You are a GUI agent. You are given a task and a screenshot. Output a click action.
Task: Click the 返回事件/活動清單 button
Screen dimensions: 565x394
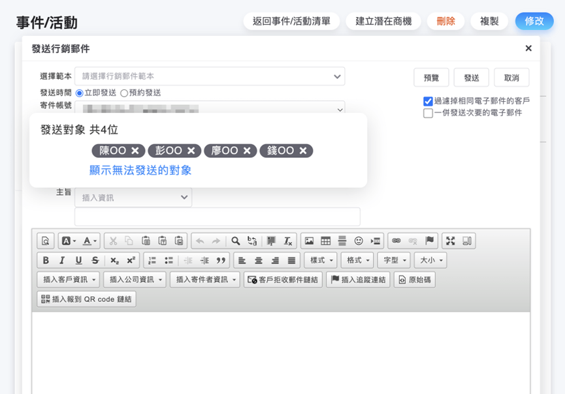point(291,21)
